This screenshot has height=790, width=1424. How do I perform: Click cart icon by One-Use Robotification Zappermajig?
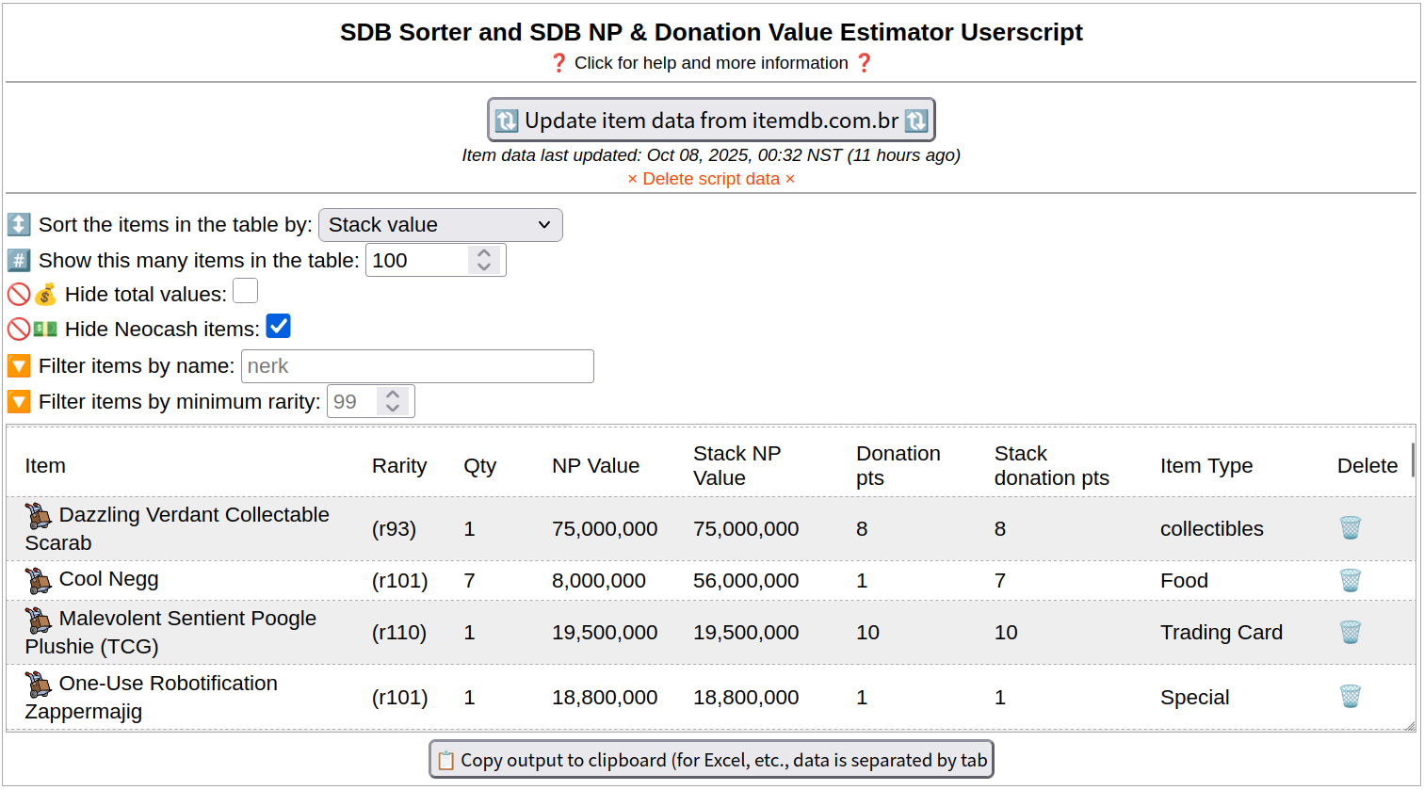click(x=39, y=685)
